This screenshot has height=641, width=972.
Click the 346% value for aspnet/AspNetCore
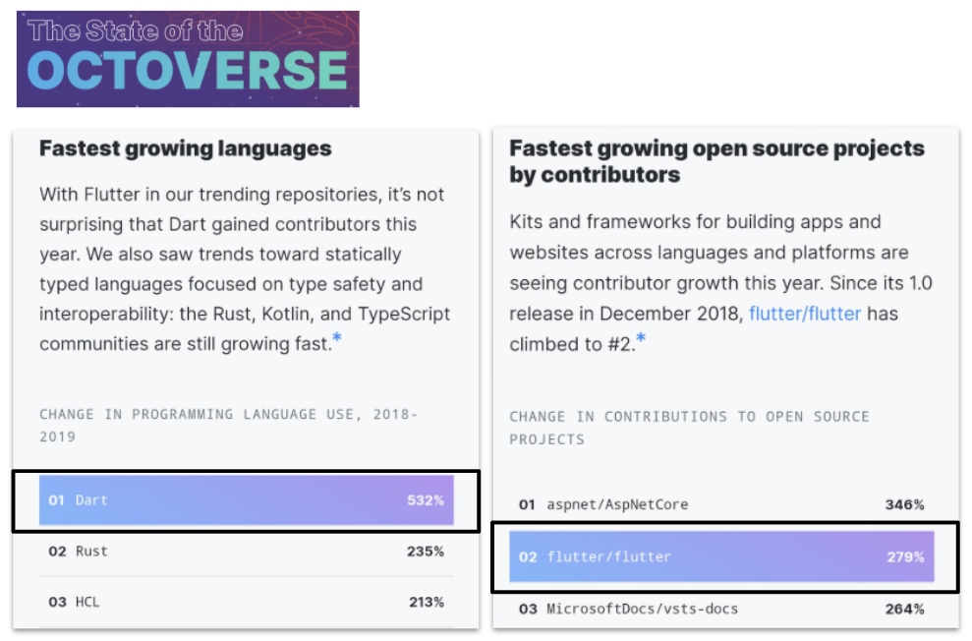pos(904,504)
